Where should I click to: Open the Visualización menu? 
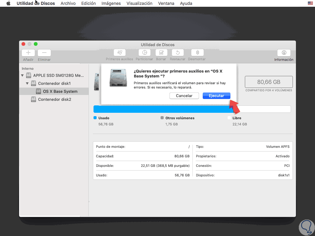pyautogui.click(x=139, y=3)
